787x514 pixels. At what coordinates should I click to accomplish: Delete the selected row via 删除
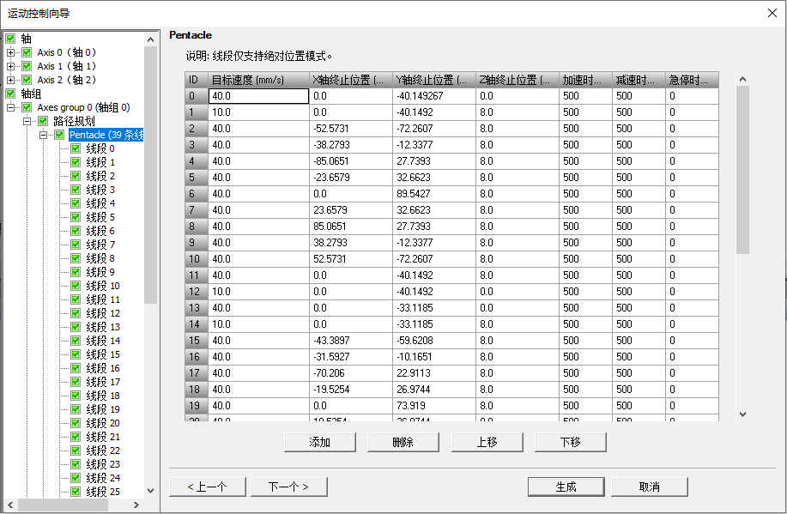point(403,442)
